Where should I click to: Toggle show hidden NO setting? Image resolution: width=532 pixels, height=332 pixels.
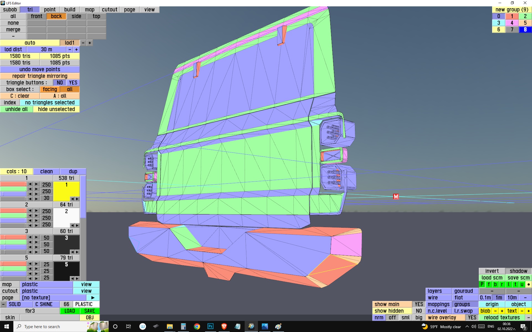tap(419, 311)
